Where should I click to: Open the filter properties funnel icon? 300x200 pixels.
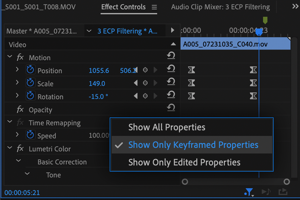tap(249, 192)
